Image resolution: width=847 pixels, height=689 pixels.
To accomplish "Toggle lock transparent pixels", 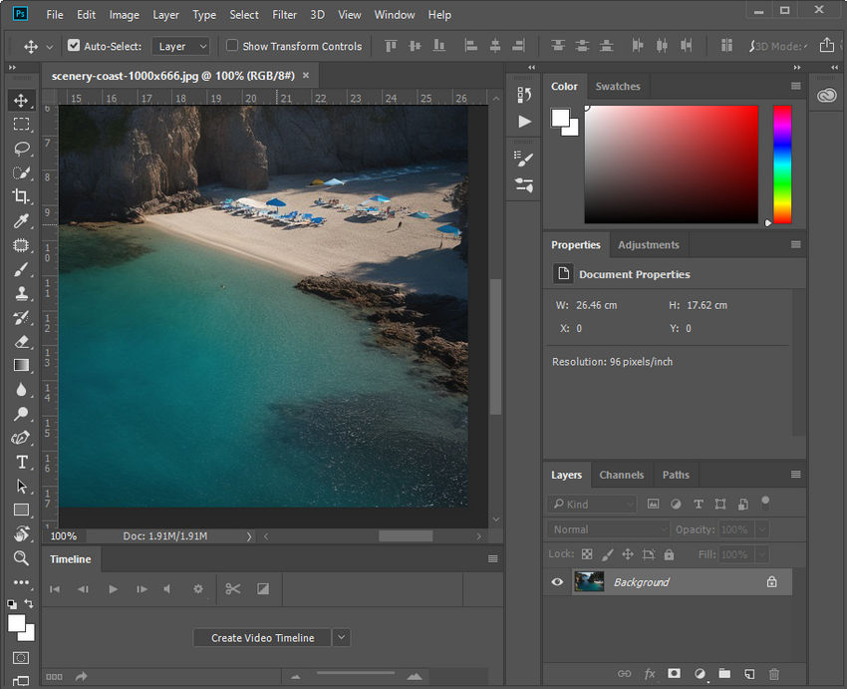I will pos(587,554).
